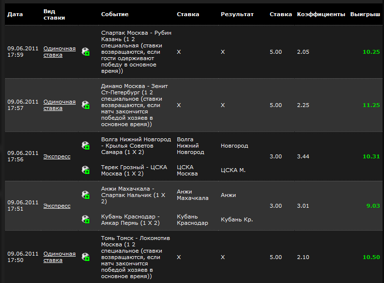The height and width of the screenshot is (283, 384).
Task: Click odds value 2.10
Action: [303, 257]
